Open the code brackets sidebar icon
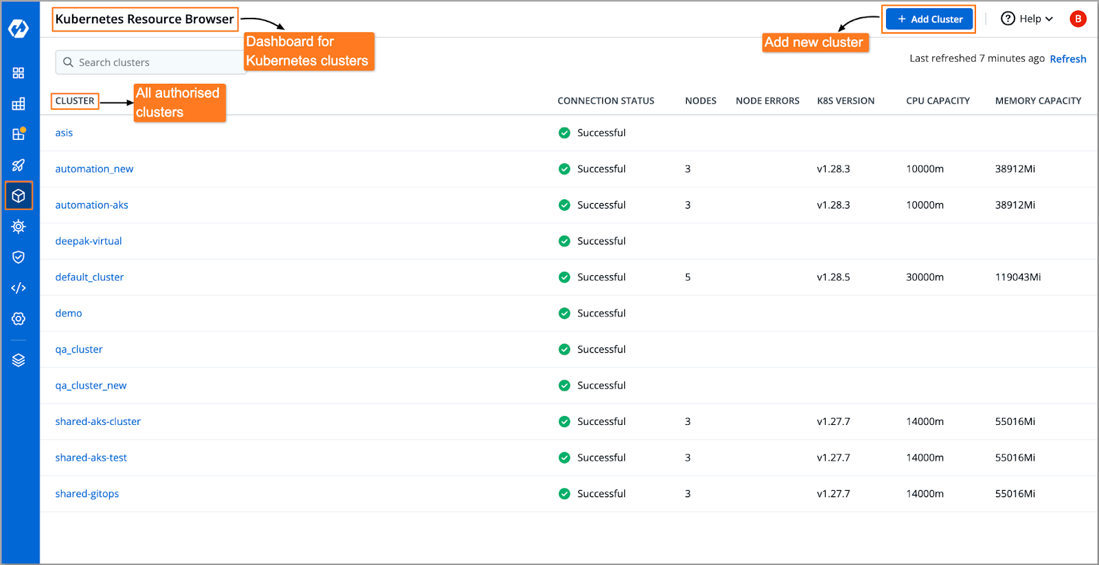 coord(19,288)
